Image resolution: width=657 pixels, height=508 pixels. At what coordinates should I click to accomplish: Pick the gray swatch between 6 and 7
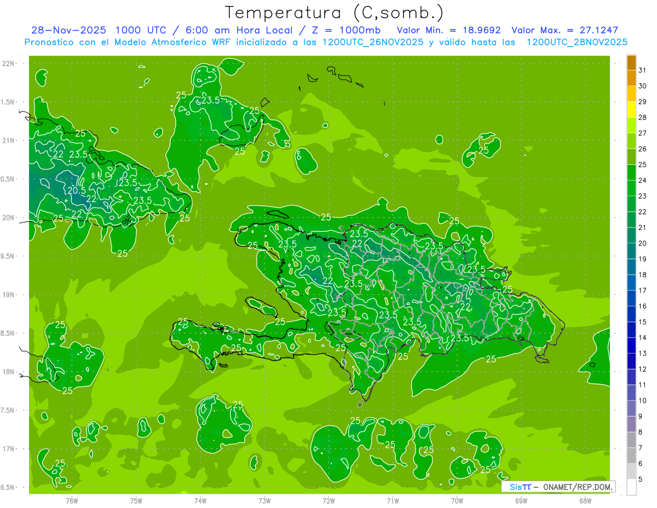pos(631,455)
